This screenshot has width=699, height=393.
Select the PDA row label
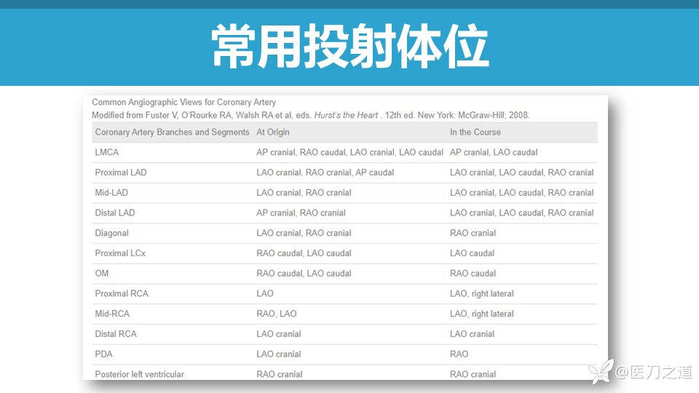[x=104, y=354]
